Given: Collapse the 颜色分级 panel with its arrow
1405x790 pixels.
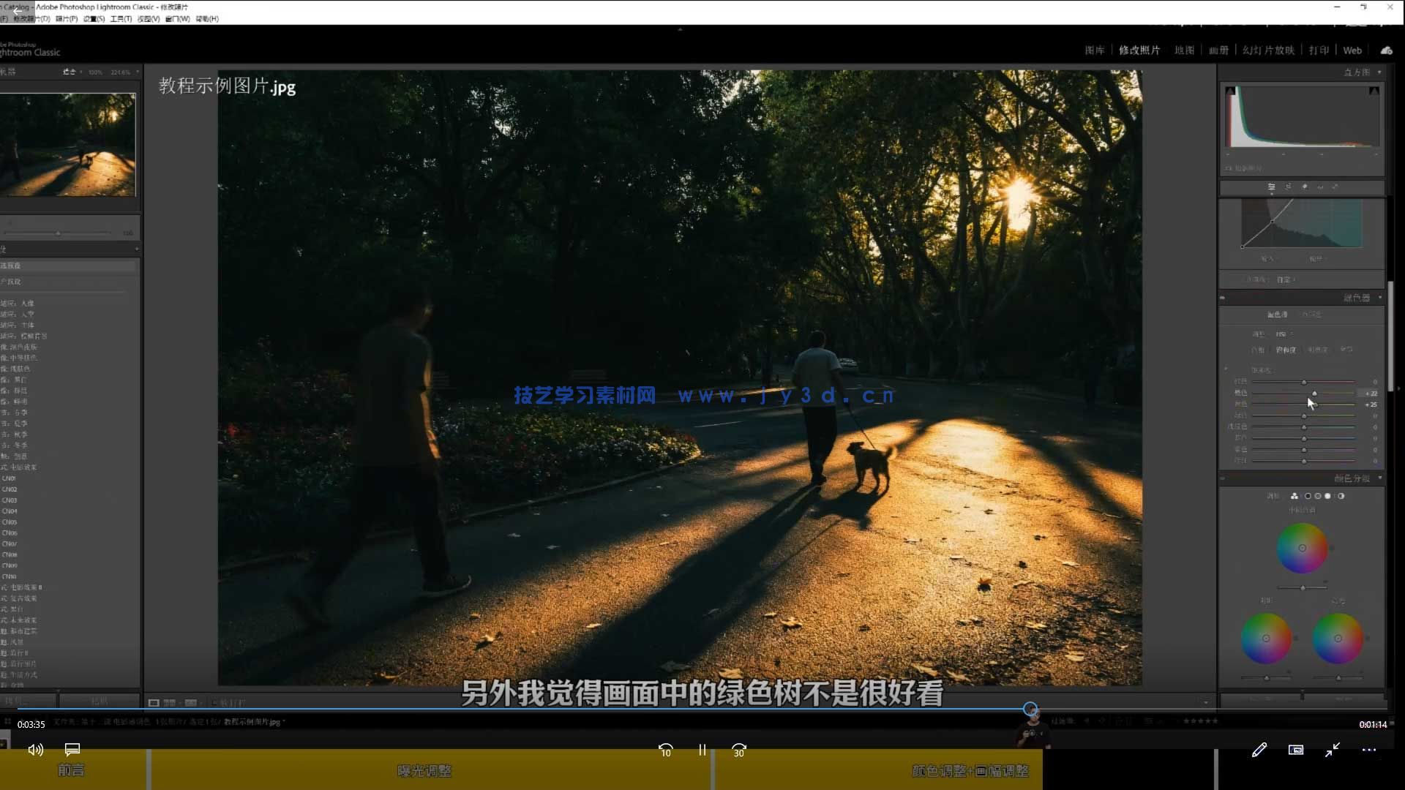Looking at the screenshot, I should pyautogui.click(x=1380, y=478).
